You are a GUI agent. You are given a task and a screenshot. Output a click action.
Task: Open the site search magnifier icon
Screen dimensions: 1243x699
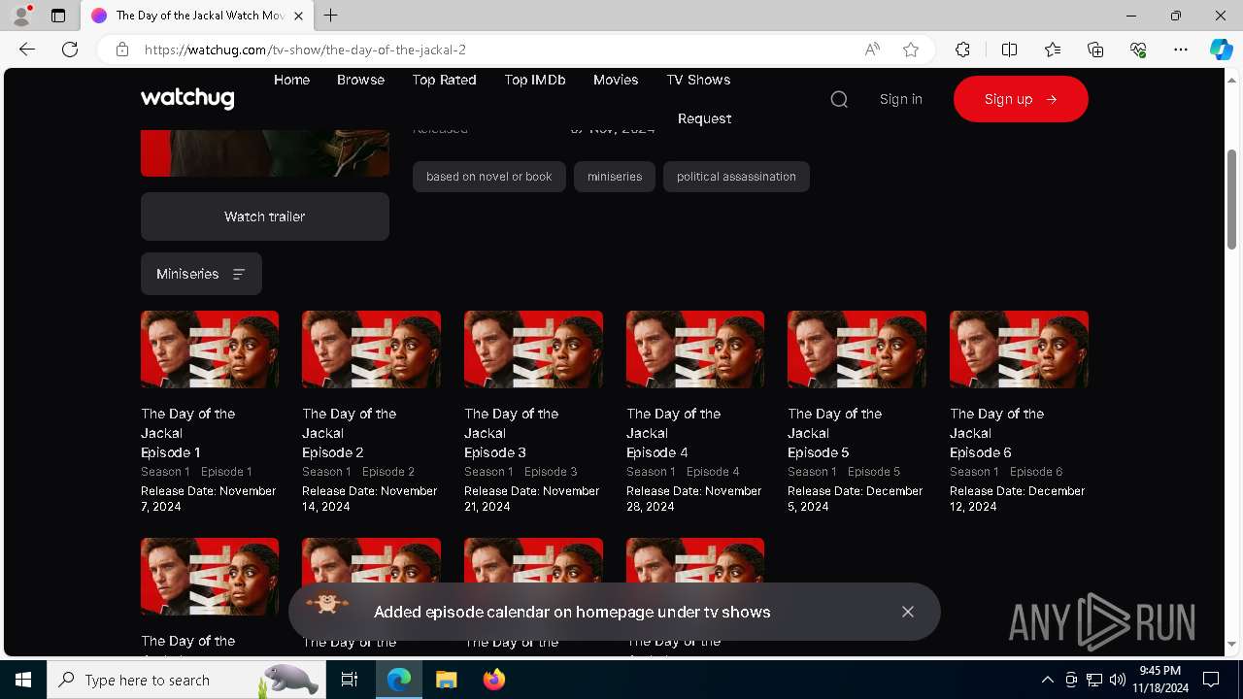(839, 99)
